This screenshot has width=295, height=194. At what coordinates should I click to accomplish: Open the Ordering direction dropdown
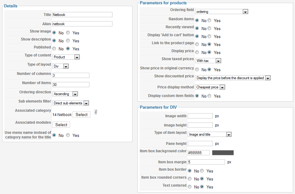pos(65,94)
